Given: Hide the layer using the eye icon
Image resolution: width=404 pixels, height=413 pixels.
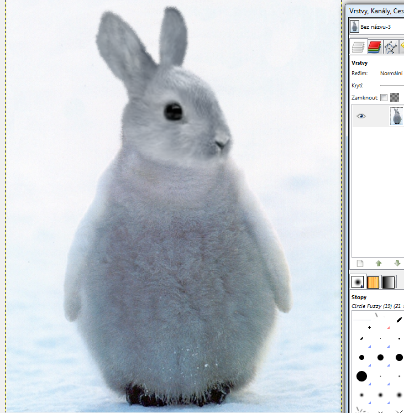Looking at the screenshot, I should click(x=361, y=116).
